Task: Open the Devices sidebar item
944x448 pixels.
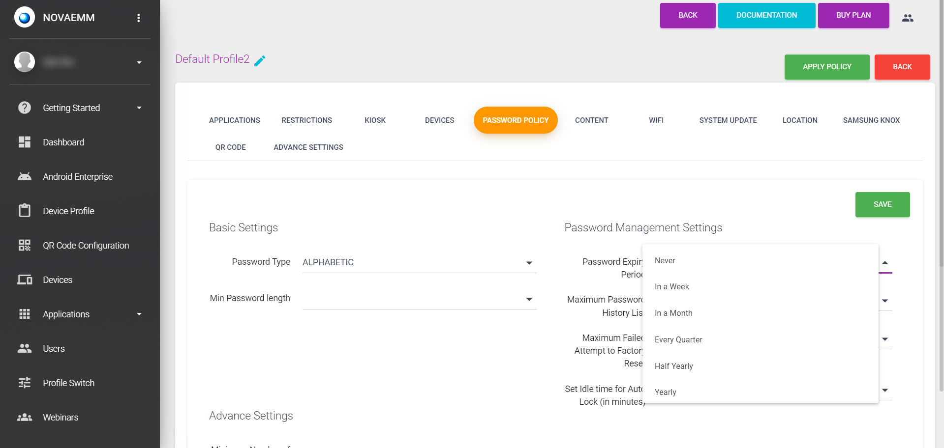Action: [58, 280]
